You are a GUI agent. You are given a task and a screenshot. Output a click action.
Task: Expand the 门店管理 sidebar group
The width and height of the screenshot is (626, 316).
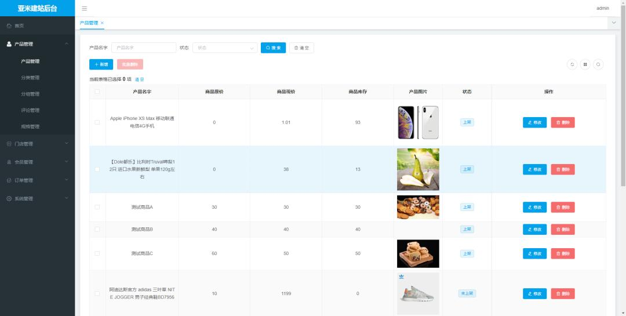point(37,144)
